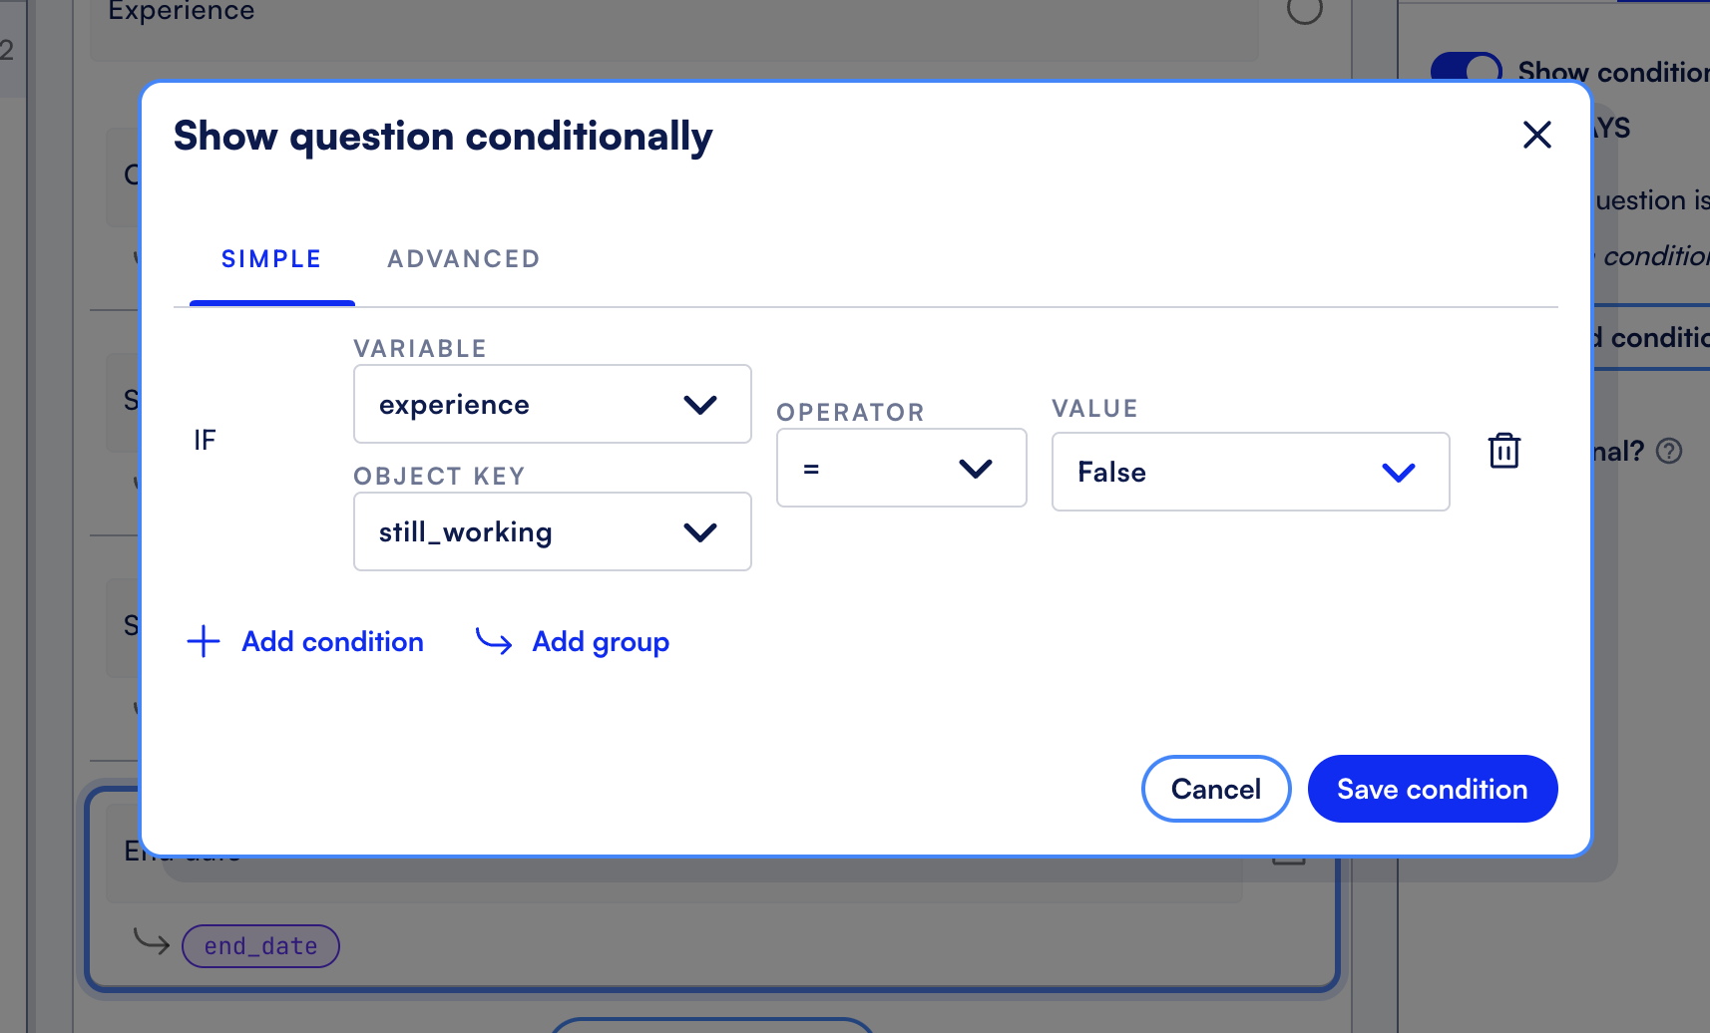Screen dimensions: 1710x1033
Task: Select the end_date variable tag
Action: pyautogui.click(x=260, y=946)
